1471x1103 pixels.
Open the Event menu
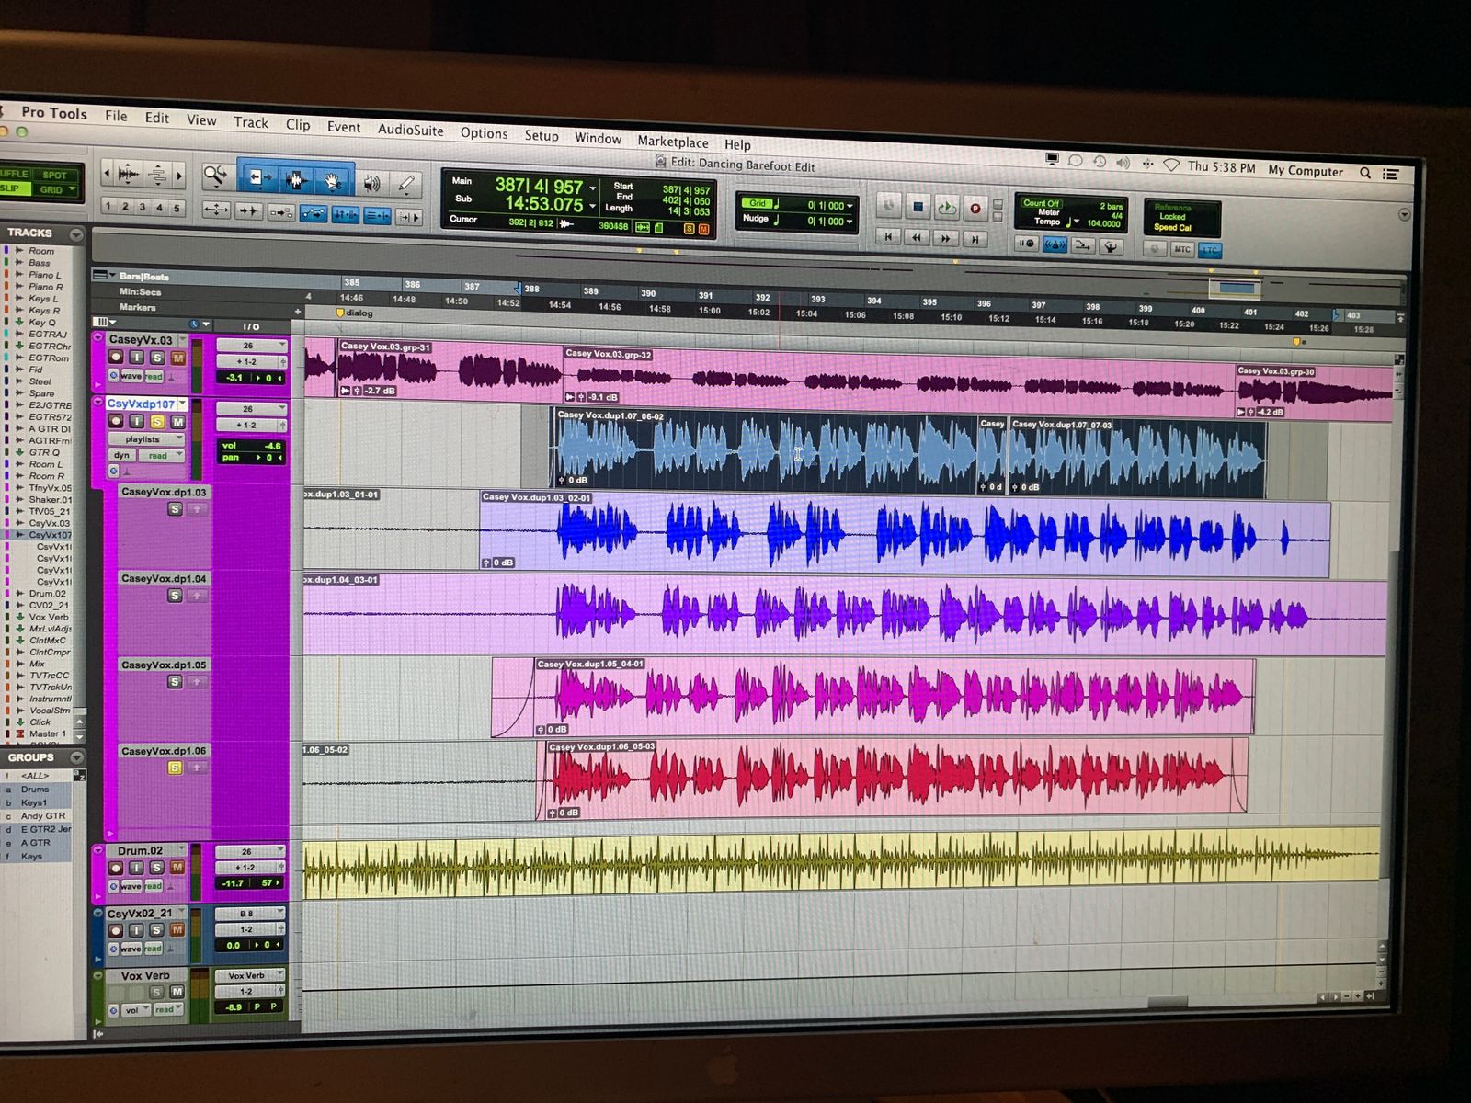pos(344,127)
